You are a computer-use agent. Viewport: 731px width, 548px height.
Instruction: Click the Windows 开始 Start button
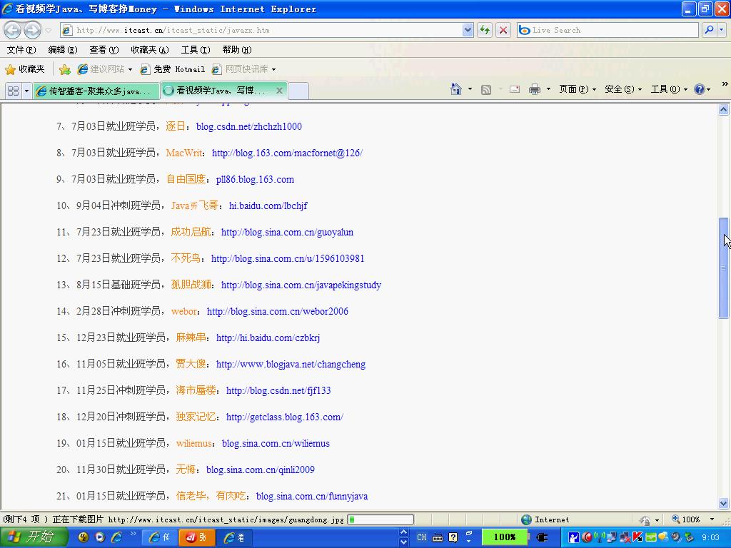tap(33, 537)
